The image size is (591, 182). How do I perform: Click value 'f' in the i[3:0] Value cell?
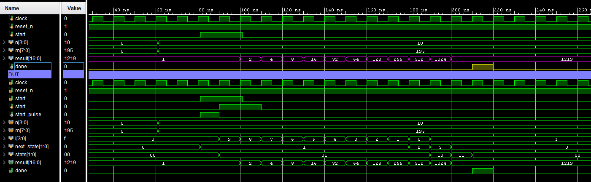tap(65, 139)
